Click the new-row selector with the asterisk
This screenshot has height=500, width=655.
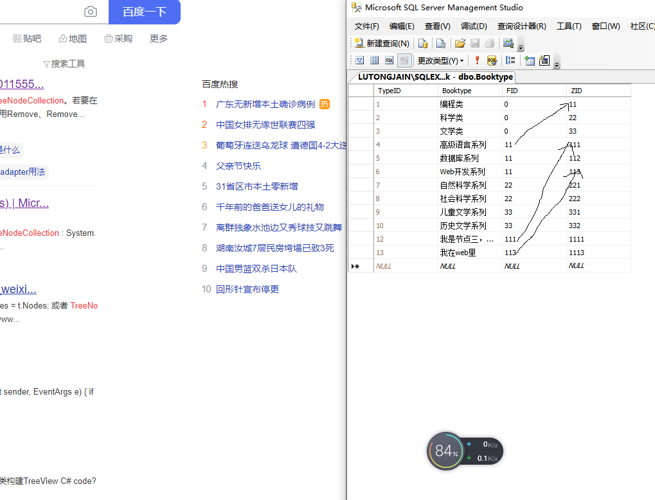pos(361,265)
